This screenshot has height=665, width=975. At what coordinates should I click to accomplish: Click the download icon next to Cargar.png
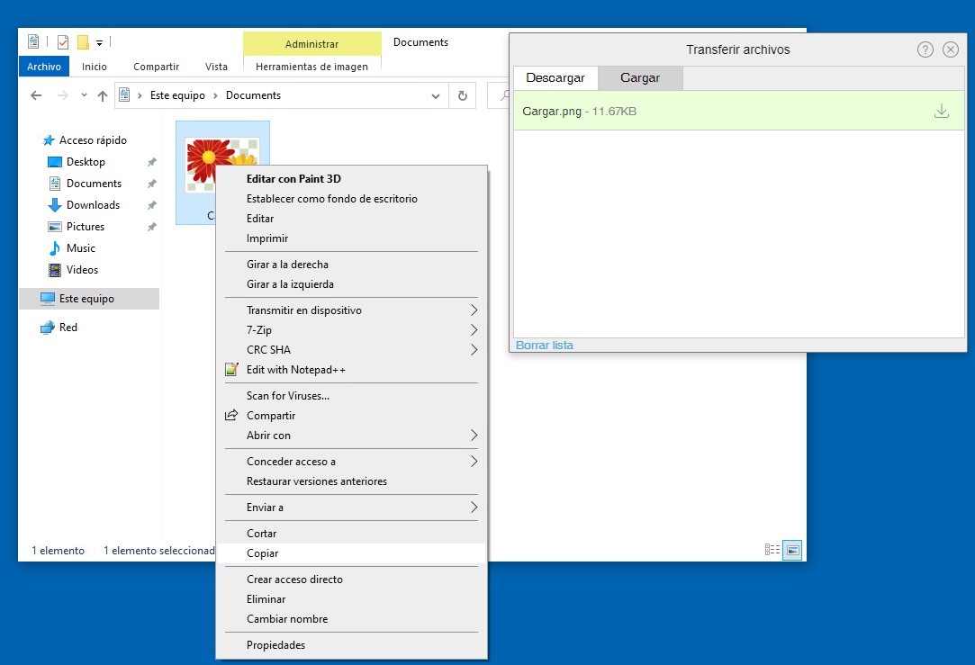(941, 112)
